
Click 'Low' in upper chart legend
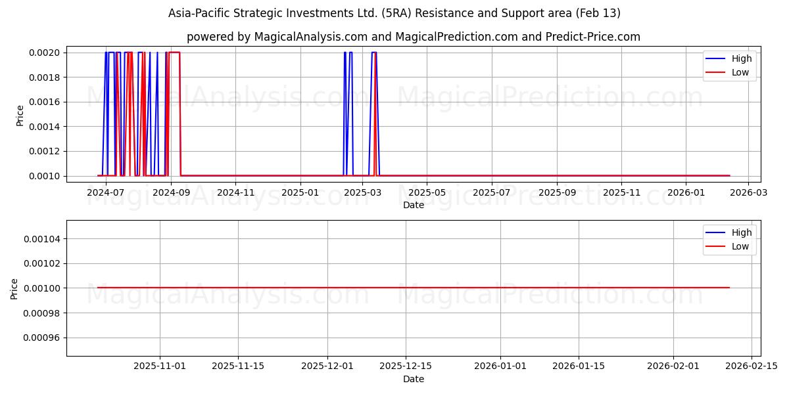point(740,72)
